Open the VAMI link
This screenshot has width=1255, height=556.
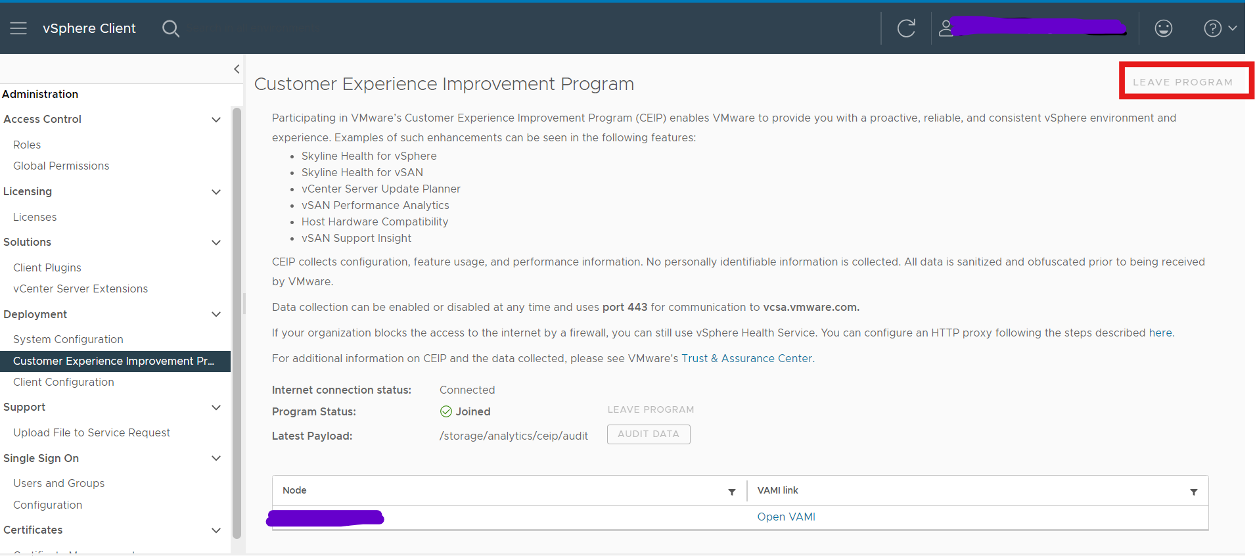point(786,517)
